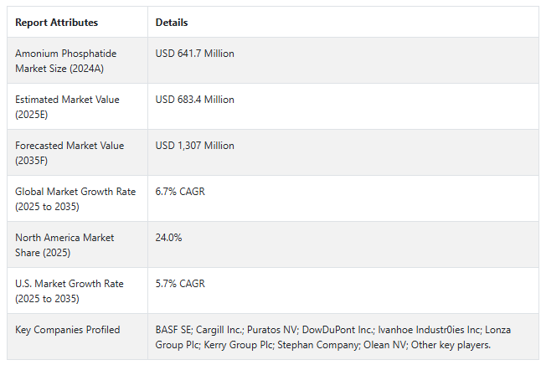Click the USD 641.7 Million value

[x=195, y=54]
